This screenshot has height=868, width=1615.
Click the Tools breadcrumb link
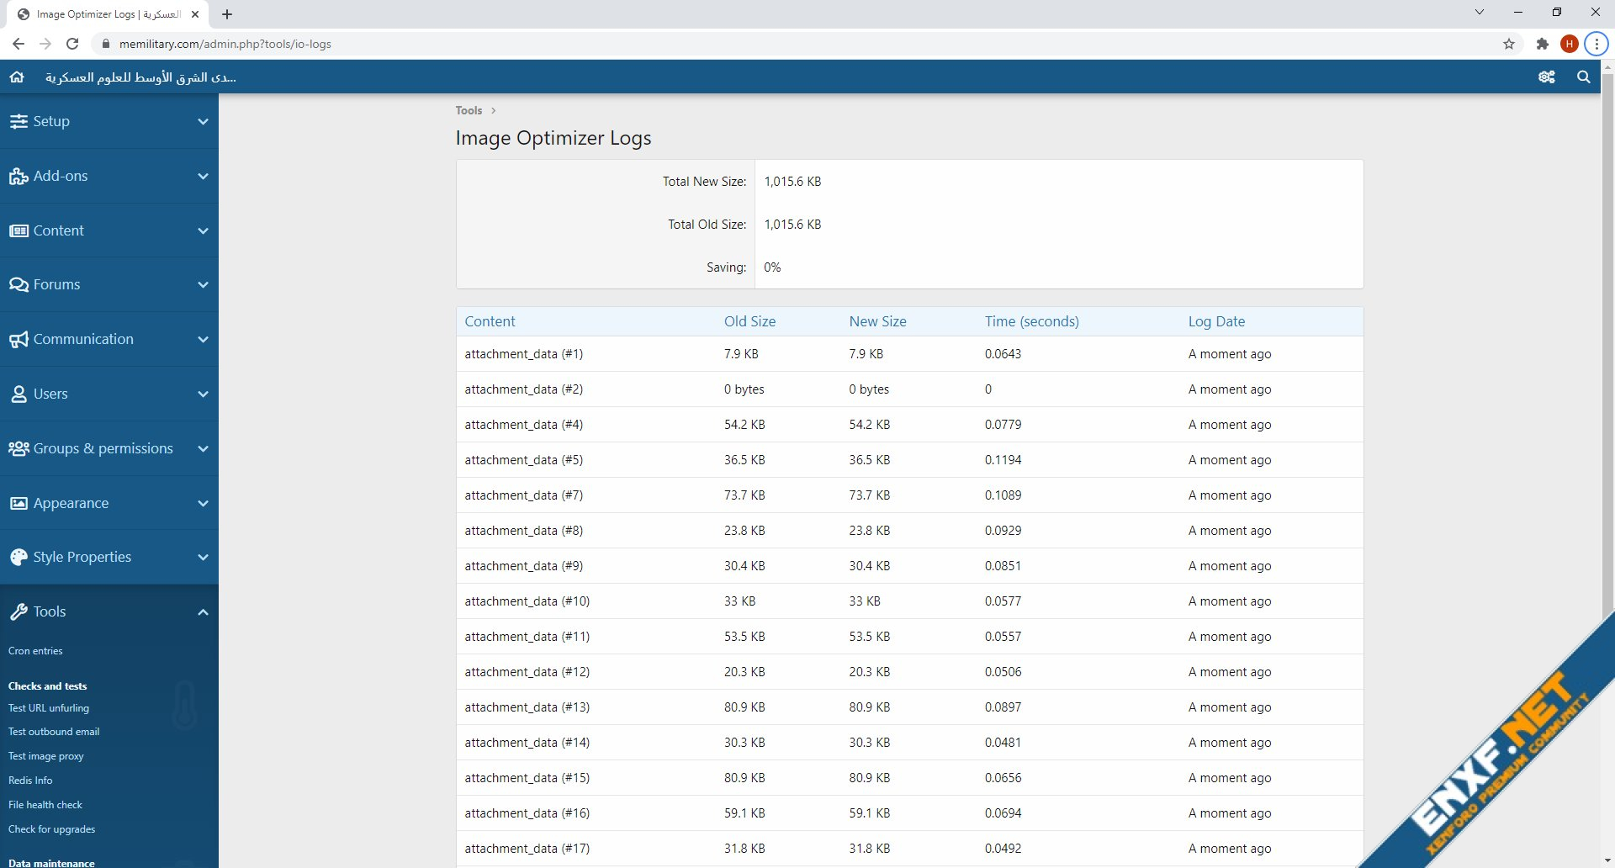(469, 110)
